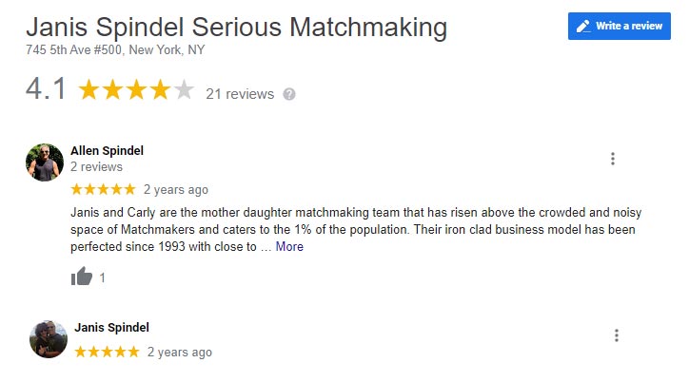Image resolution: width=689 pixels, height=382 pixels.
Task: Like Allen Spindel's review with thumbs up
Action: point(82,277)
